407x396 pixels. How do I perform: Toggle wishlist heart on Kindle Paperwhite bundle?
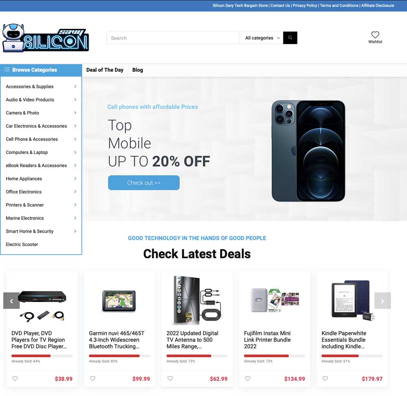[325, 378]
